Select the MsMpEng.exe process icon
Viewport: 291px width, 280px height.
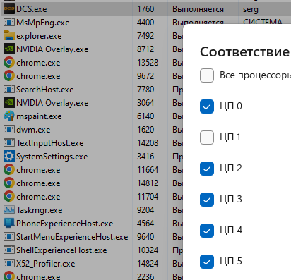tap(9, 23)
